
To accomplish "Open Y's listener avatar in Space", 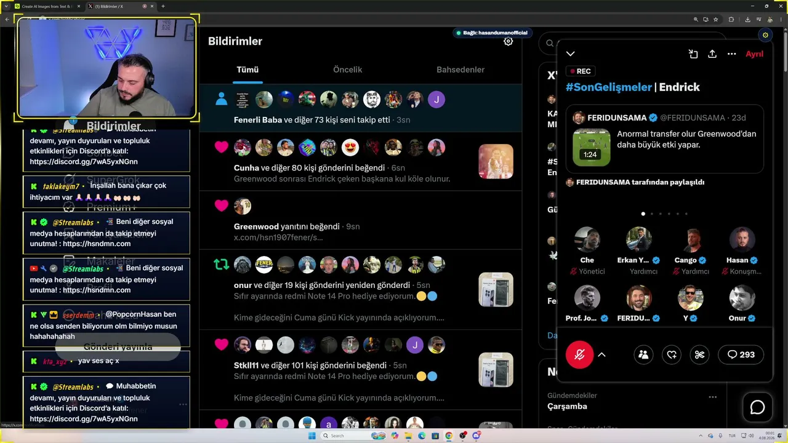I will (690, 298).
